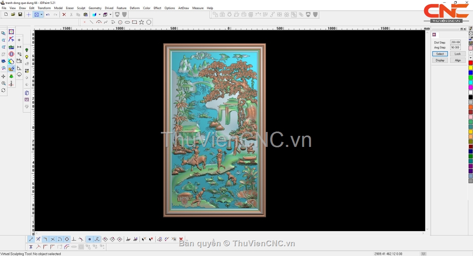
Task: Click the red X delete icon
Action: click(64, 15)
